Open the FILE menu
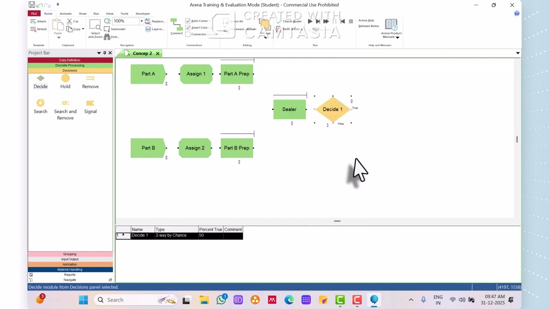Screen dimensions: 549x309 point(34,13)
